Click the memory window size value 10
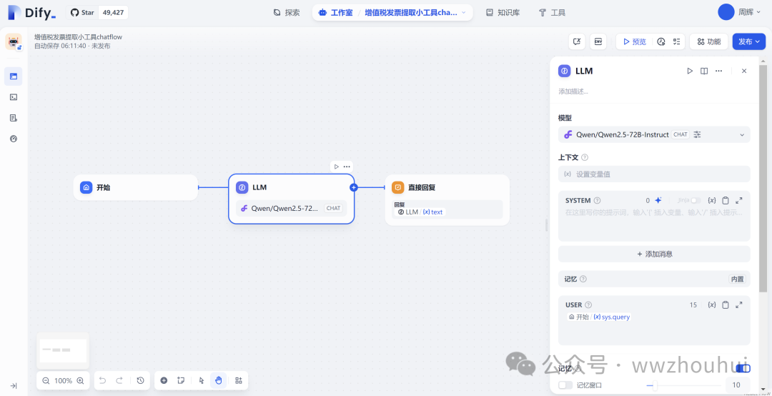The height and width of the screenshot is (396, 772). 738,385
